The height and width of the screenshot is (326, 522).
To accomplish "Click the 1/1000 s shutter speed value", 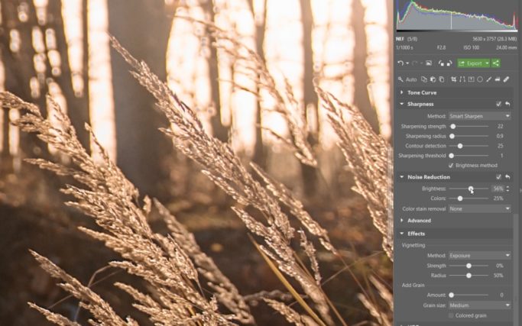I will pyautogui.click(x=405, y=47).
